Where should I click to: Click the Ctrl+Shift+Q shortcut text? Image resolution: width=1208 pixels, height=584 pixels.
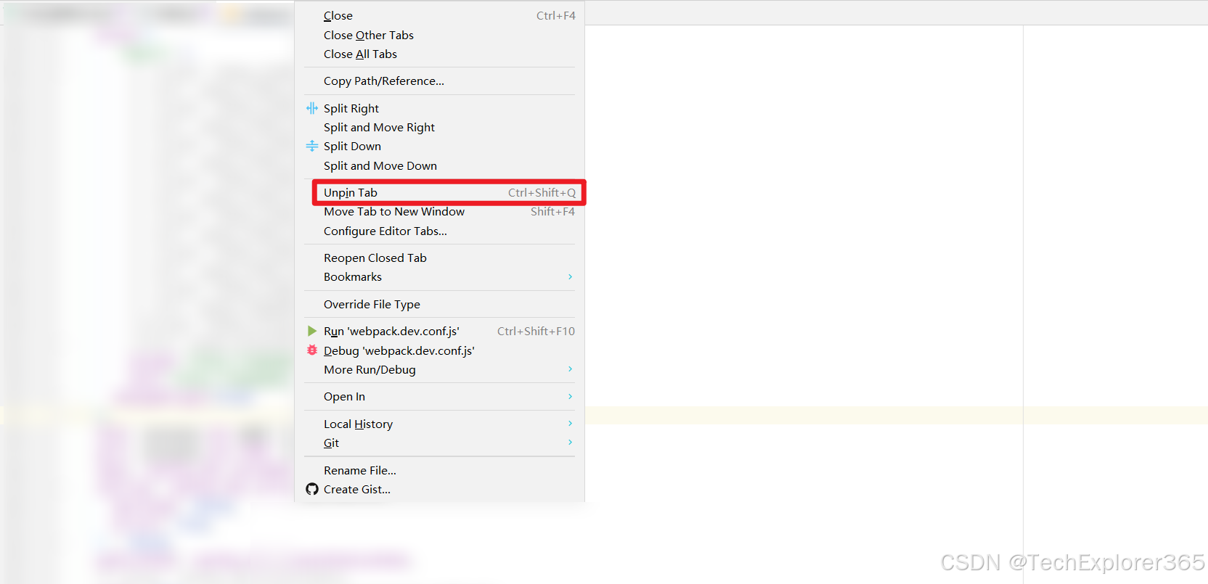pos(542,192)
